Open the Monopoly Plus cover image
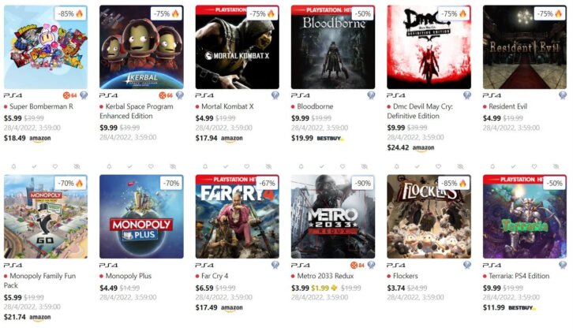This screenshot has height=331, width=573. coord(141,217)
